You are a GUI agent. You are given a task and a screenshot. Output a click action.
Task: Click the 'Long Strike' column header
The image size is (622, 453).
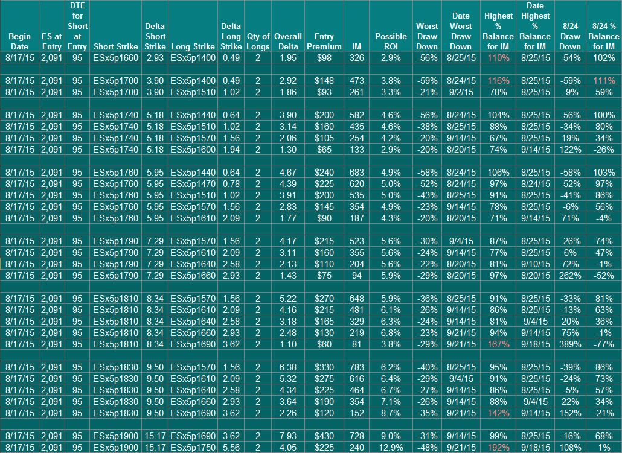[x=193, y=26]
